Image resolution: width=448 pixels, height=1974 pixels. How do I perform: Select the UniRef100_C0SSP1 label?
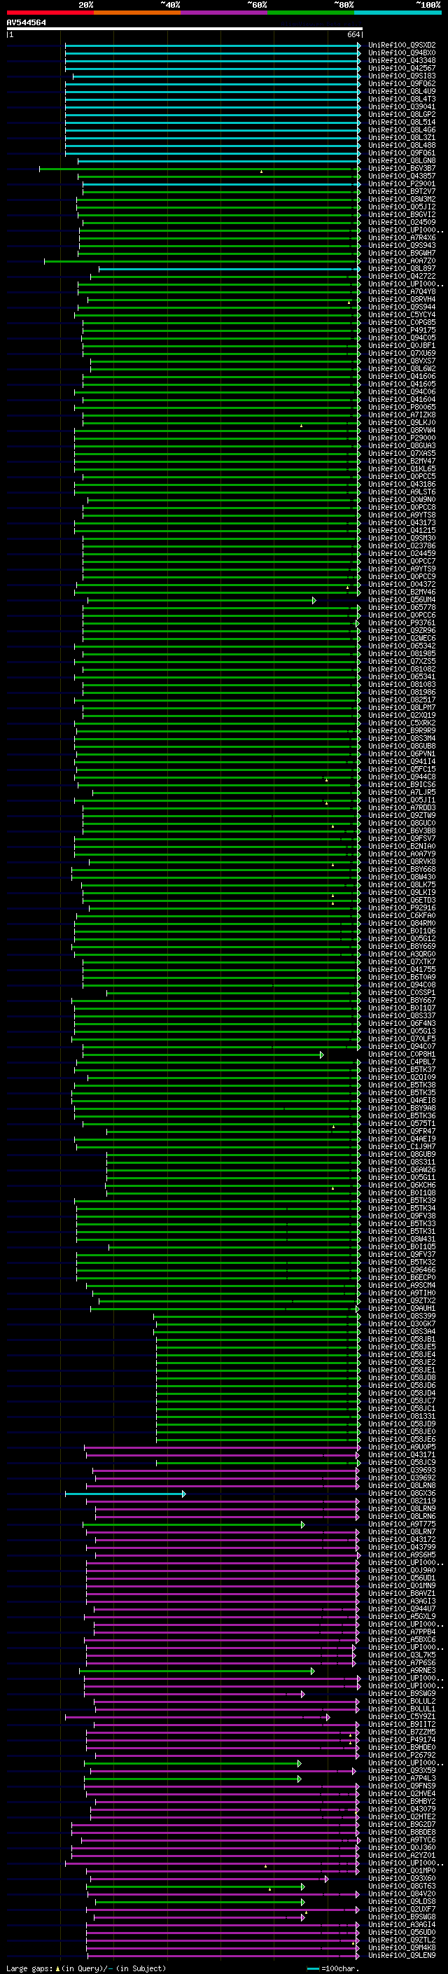pyautogui.click(x=402, y=992)
